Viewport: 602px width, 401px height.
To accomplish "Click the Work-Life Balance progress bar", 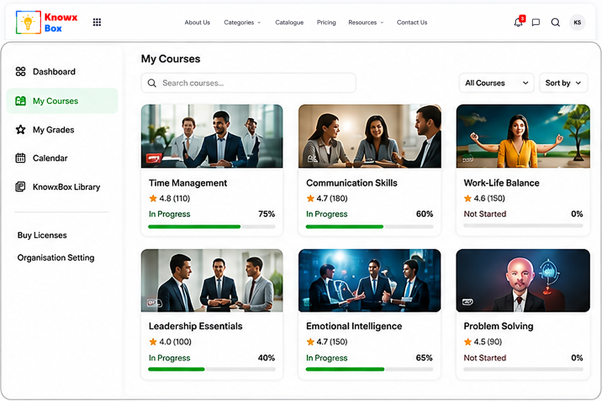I will click(523, 226).
